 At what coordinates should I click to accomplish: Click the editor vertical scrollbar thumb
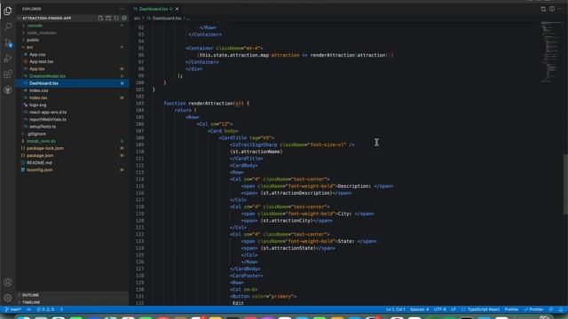(565, 184)
